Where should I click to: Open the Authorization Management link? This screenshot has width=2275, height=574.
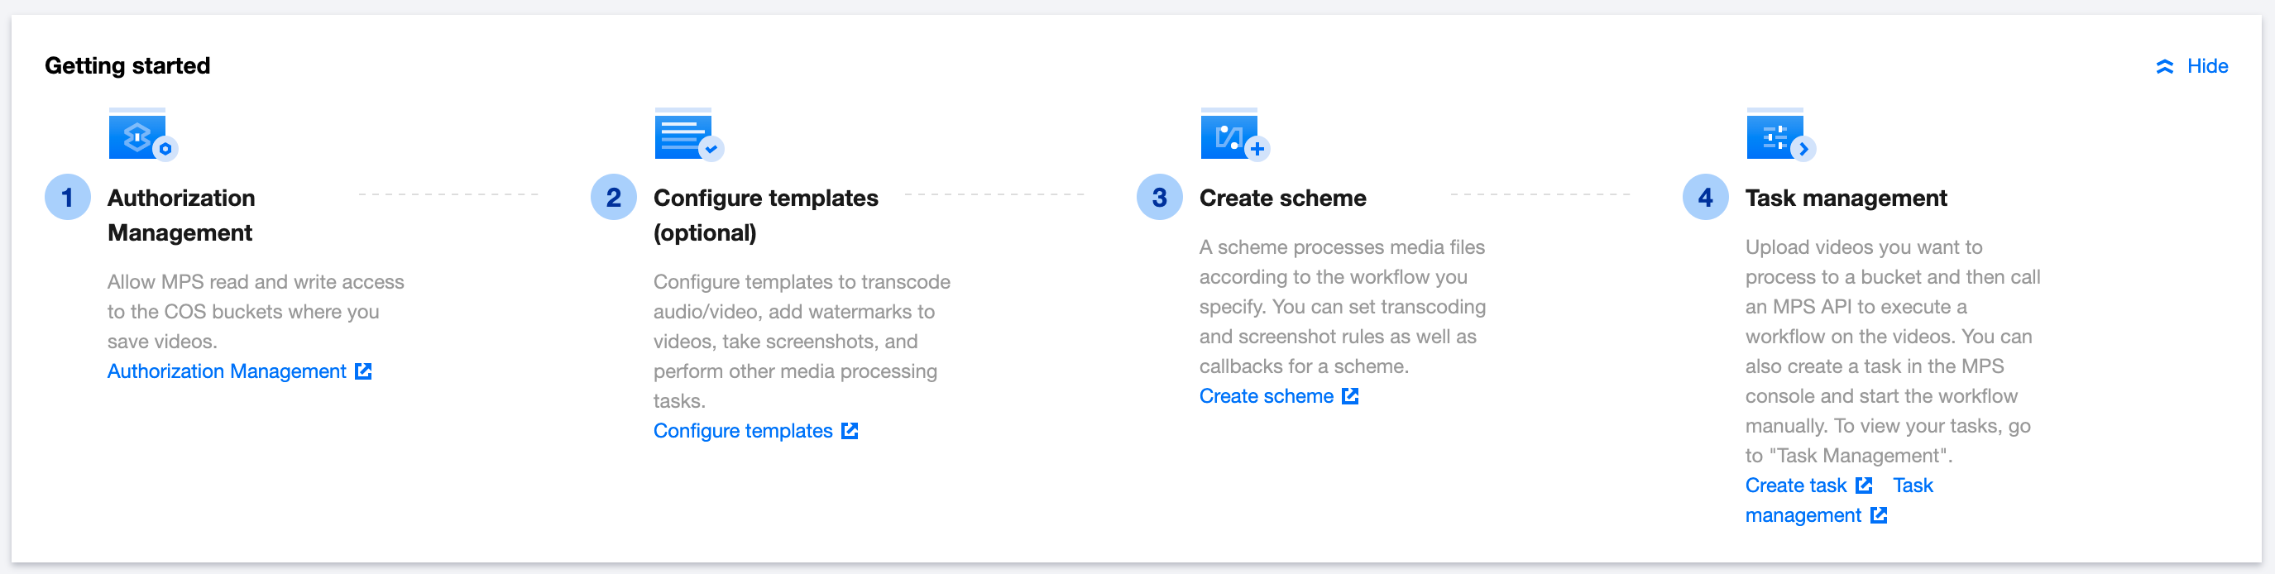point(227,371)
